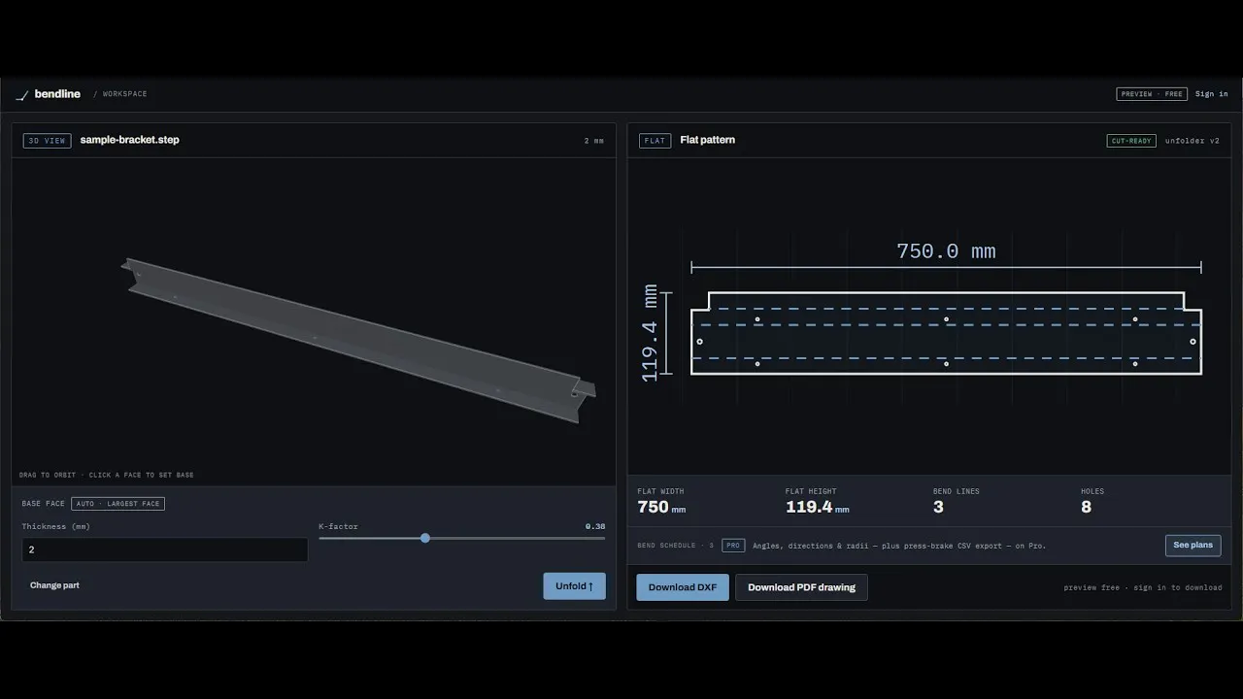
Task: Select the FLAT tag
Action: pos(655,141)
